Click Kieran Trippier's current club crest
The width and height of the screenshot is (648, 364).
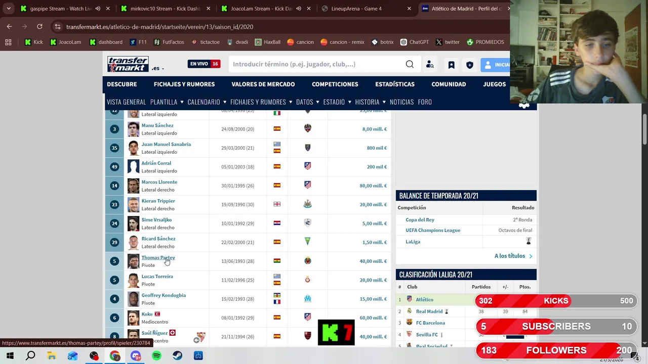click(307, 204)
